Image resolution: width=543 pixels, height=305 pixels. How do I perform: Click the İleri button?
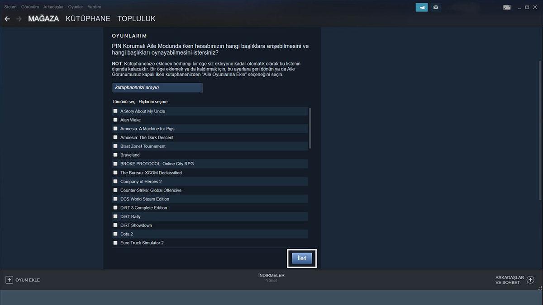[301, 258]
